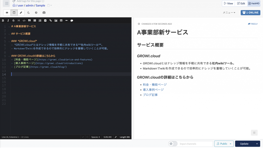Apply bold formatting in editor toolbar
Viewport: 263px width, 148px height.
3,21
